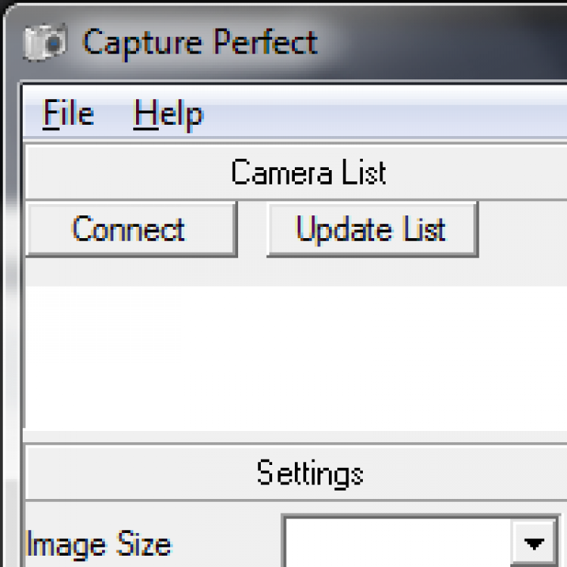
Task: Click the Connect button
Action: point(132,229)
